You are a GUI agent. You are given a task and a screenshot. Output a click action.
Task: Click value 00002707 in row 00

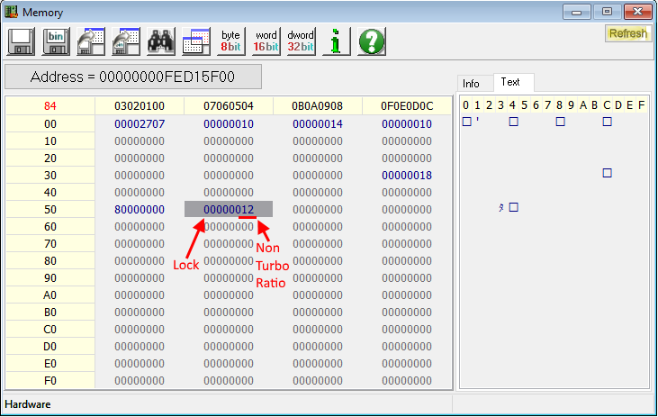click(140, 123)
